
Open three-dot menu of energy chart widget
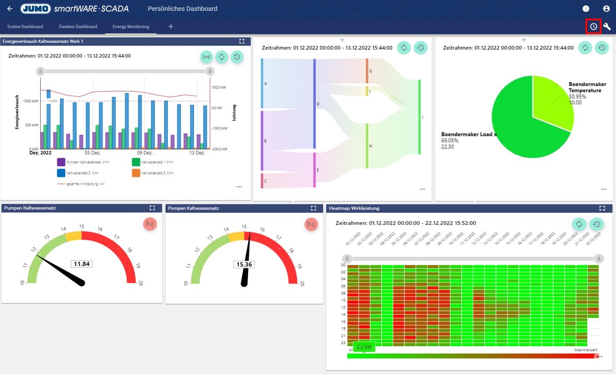239,187
